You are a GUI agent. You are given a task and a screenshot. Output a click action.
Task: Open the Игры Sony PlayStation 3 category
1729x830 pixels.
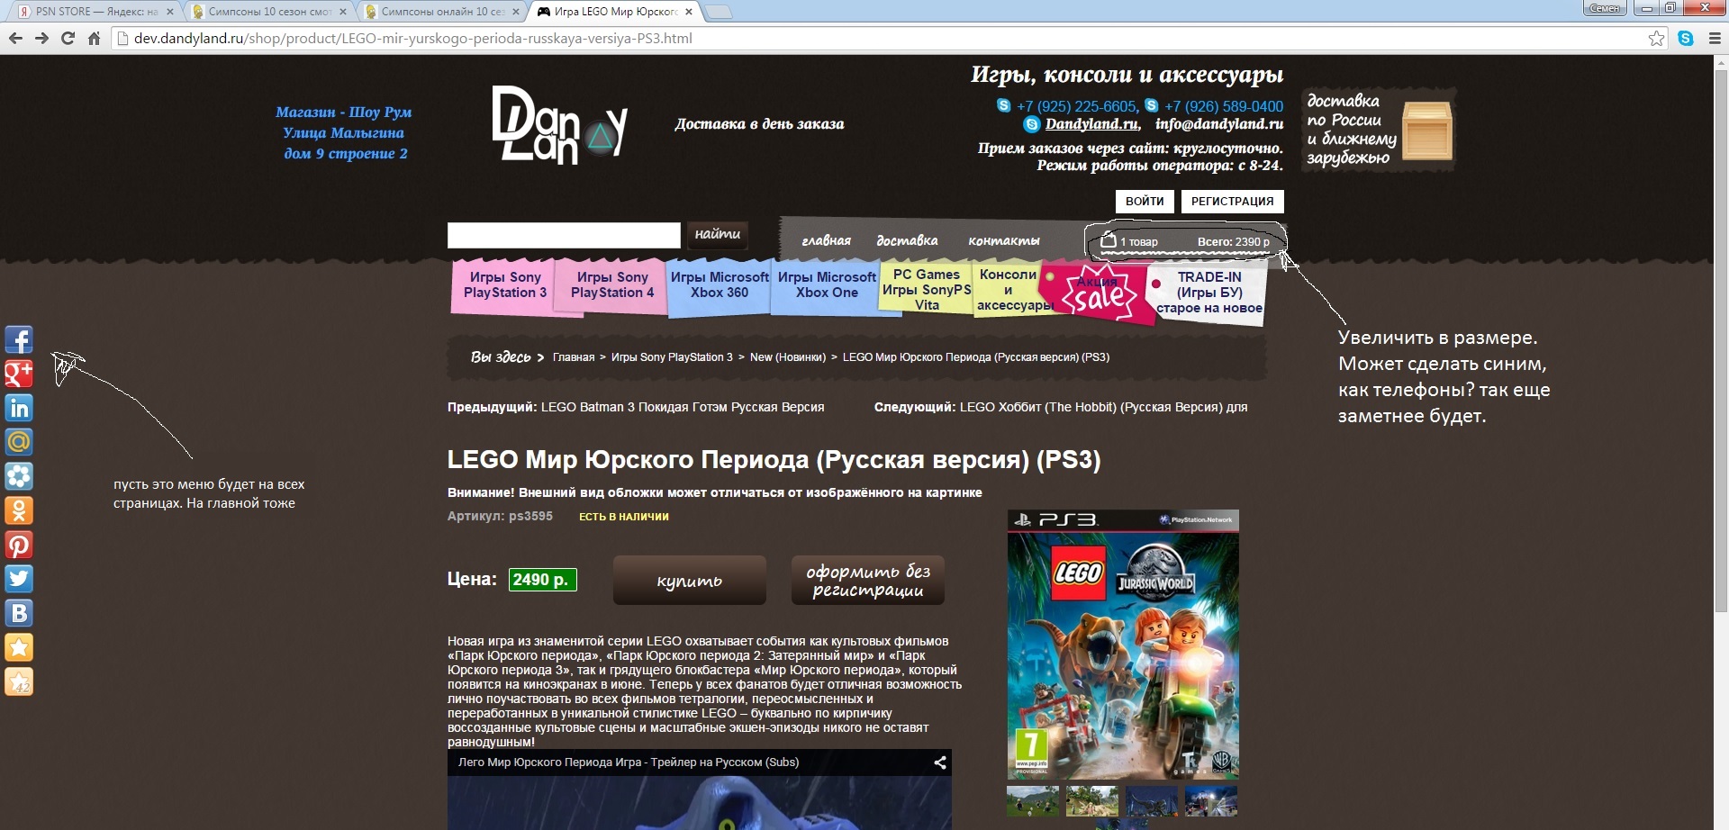(x=505, y=285)
